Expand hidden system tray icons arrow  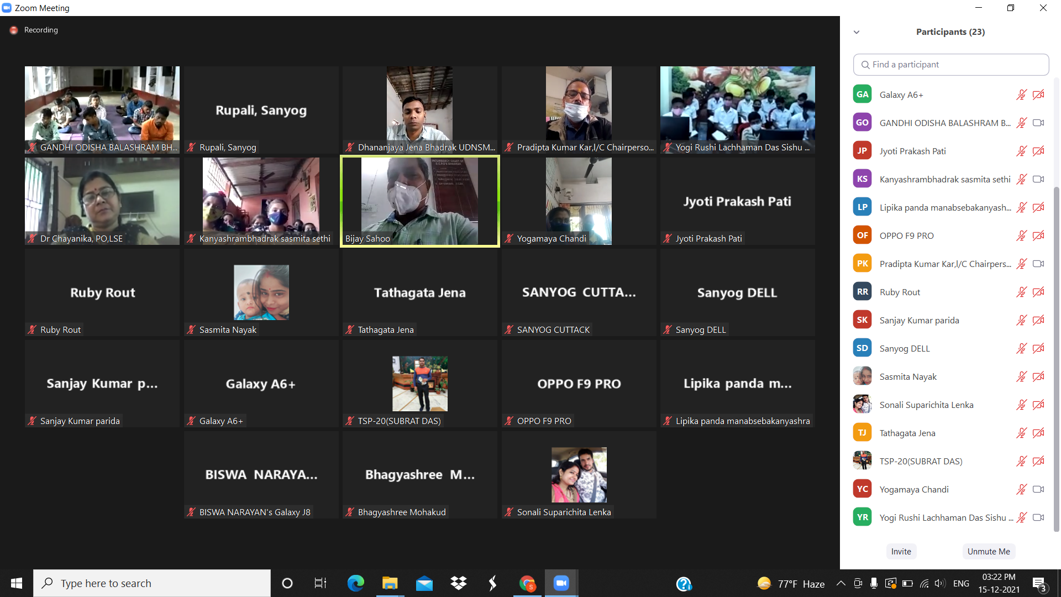(x=841, y=583)
